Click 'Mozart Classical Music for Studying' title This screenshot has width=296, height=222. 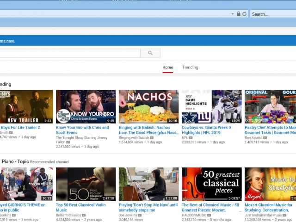click(x=269, y=207)
